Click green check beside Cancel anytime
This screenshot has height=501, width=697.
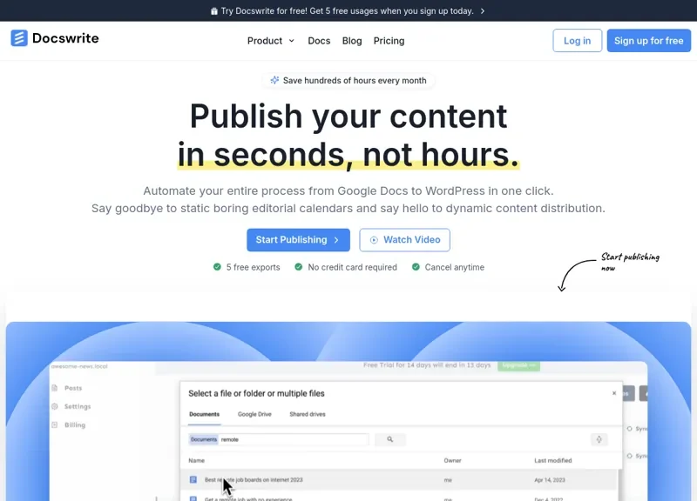tap(416, 267)
